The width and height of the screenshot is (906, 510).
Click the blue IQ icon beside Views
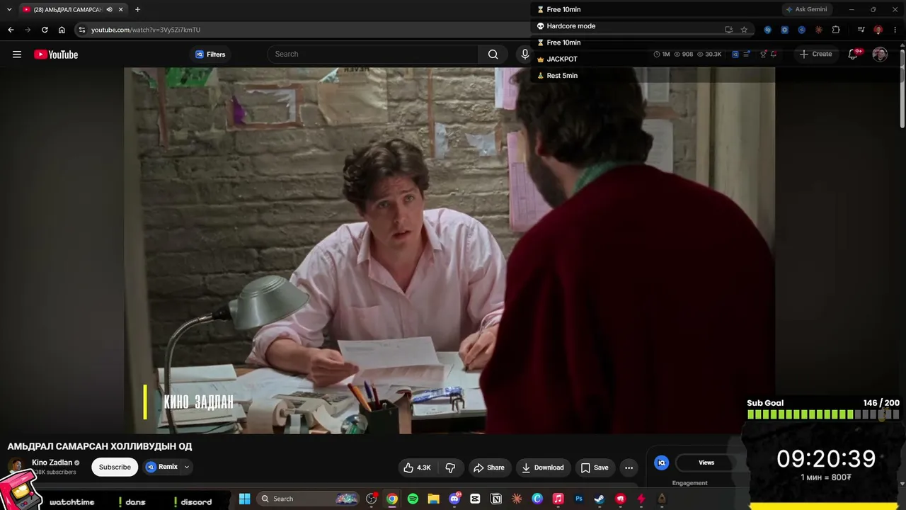pyautogui.click(x=662, y=463)
